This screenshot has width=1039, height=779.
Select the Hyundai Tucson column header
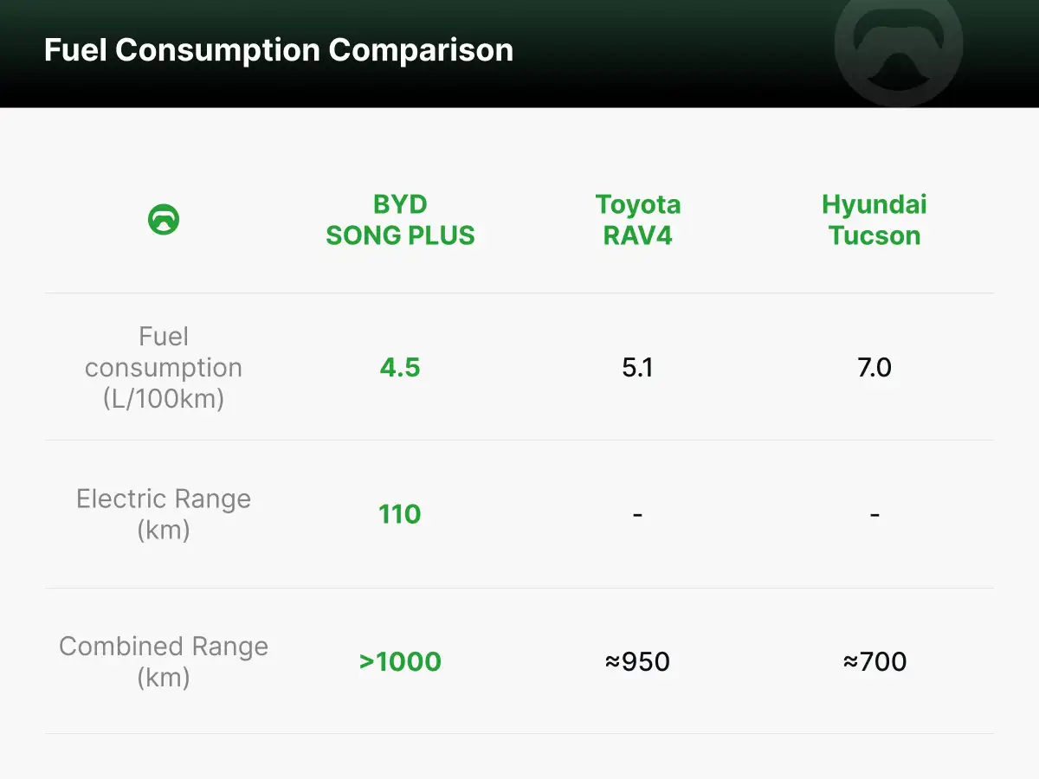874,220
